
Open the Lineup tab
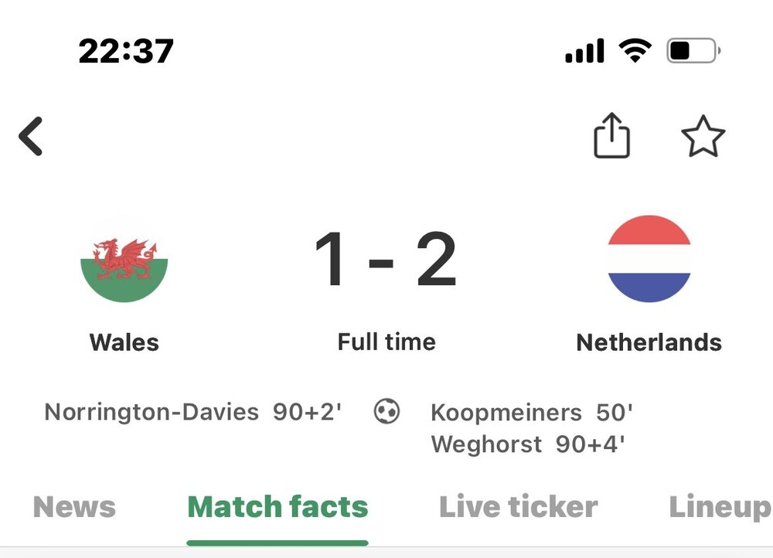720,508
